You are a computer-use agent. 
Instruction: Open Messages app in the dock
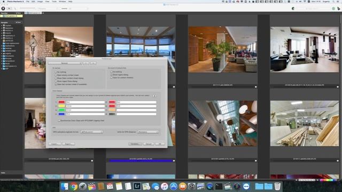(x=156, y=187)
